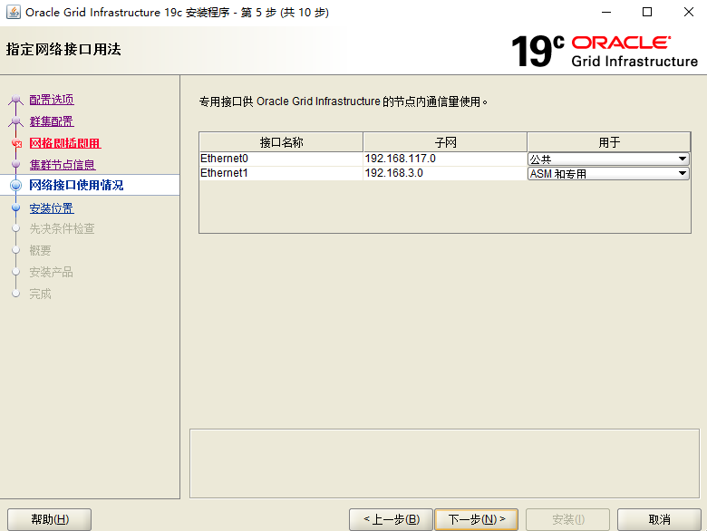Click the step bullet next to 配置选项

click(15, 101)
